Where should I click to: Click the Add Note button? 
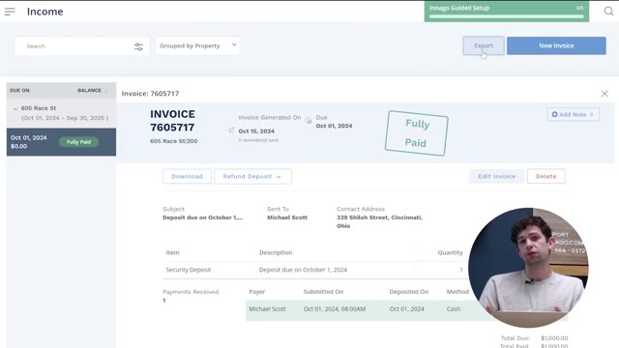[573, 114]
